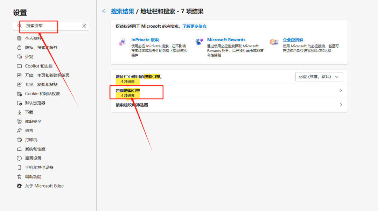Click the 企业级搜索 heading link
Viewport: 378px width, 211px height.
click(293, 40)
